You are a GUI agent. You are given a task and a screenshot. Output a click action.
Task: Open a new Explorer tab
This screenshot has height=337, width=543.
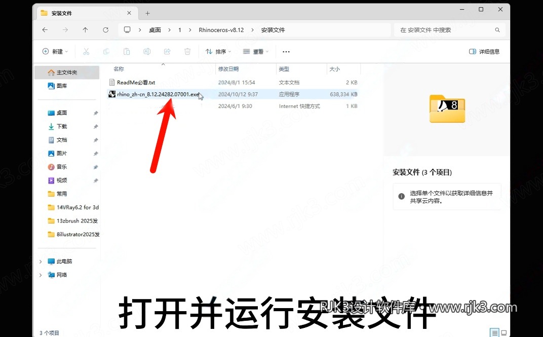pos(147,13)
